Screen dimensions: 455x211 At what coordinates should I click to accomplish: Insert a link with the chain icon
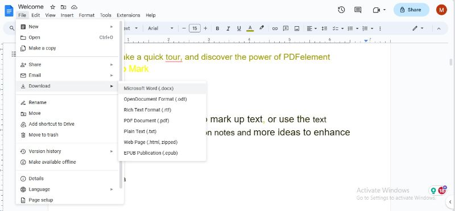(275, 28)
